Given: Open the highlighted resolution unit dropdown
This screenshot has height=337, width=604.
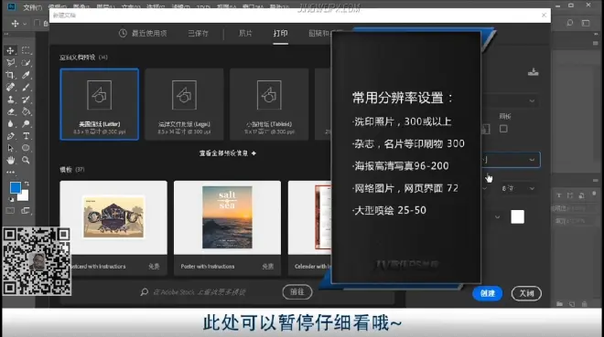Looking at the screenshot, I should [x=511, y=160].
